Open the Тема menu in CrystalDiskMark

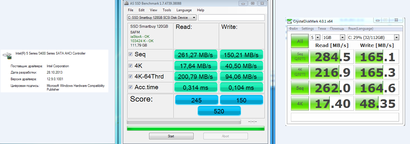click(x=322, y=29)
